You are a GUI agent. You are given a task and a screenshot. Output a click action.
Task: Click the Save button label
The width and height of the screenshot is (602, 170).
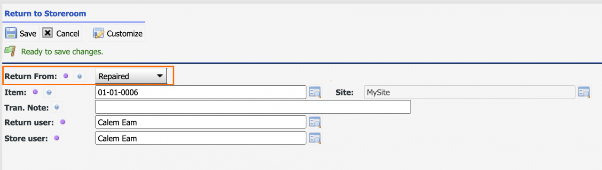[x=28, y=34]
